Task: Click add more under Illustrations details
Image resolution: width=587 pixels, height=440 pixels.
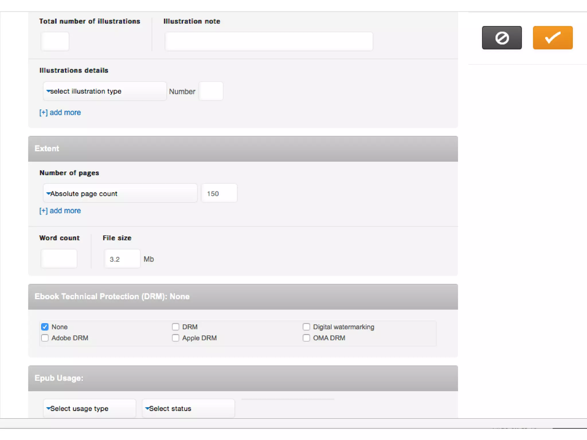Action: coord(60,113)
